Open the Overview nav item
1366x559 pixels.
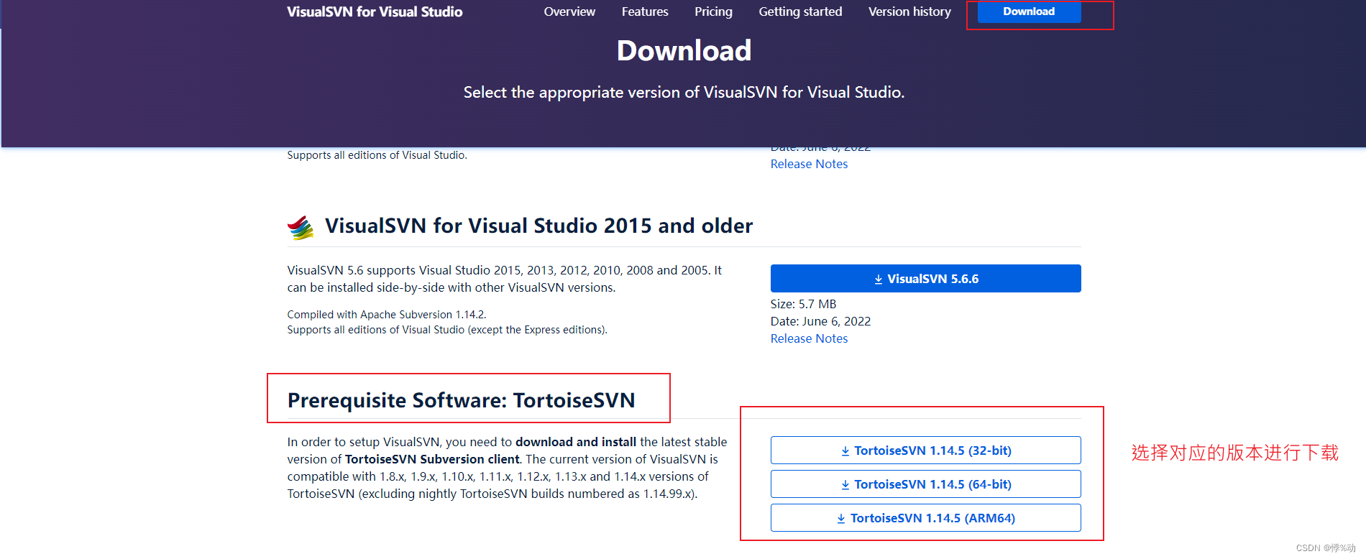pyautogui.click(x=569, y=11)
